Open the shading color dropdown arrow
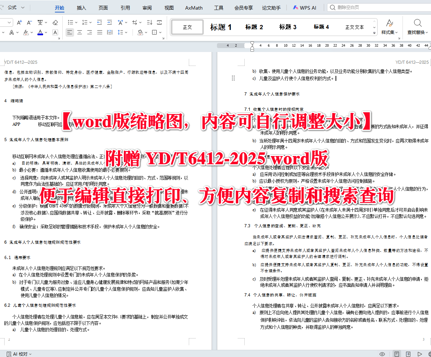 click(x=146, y=32)
